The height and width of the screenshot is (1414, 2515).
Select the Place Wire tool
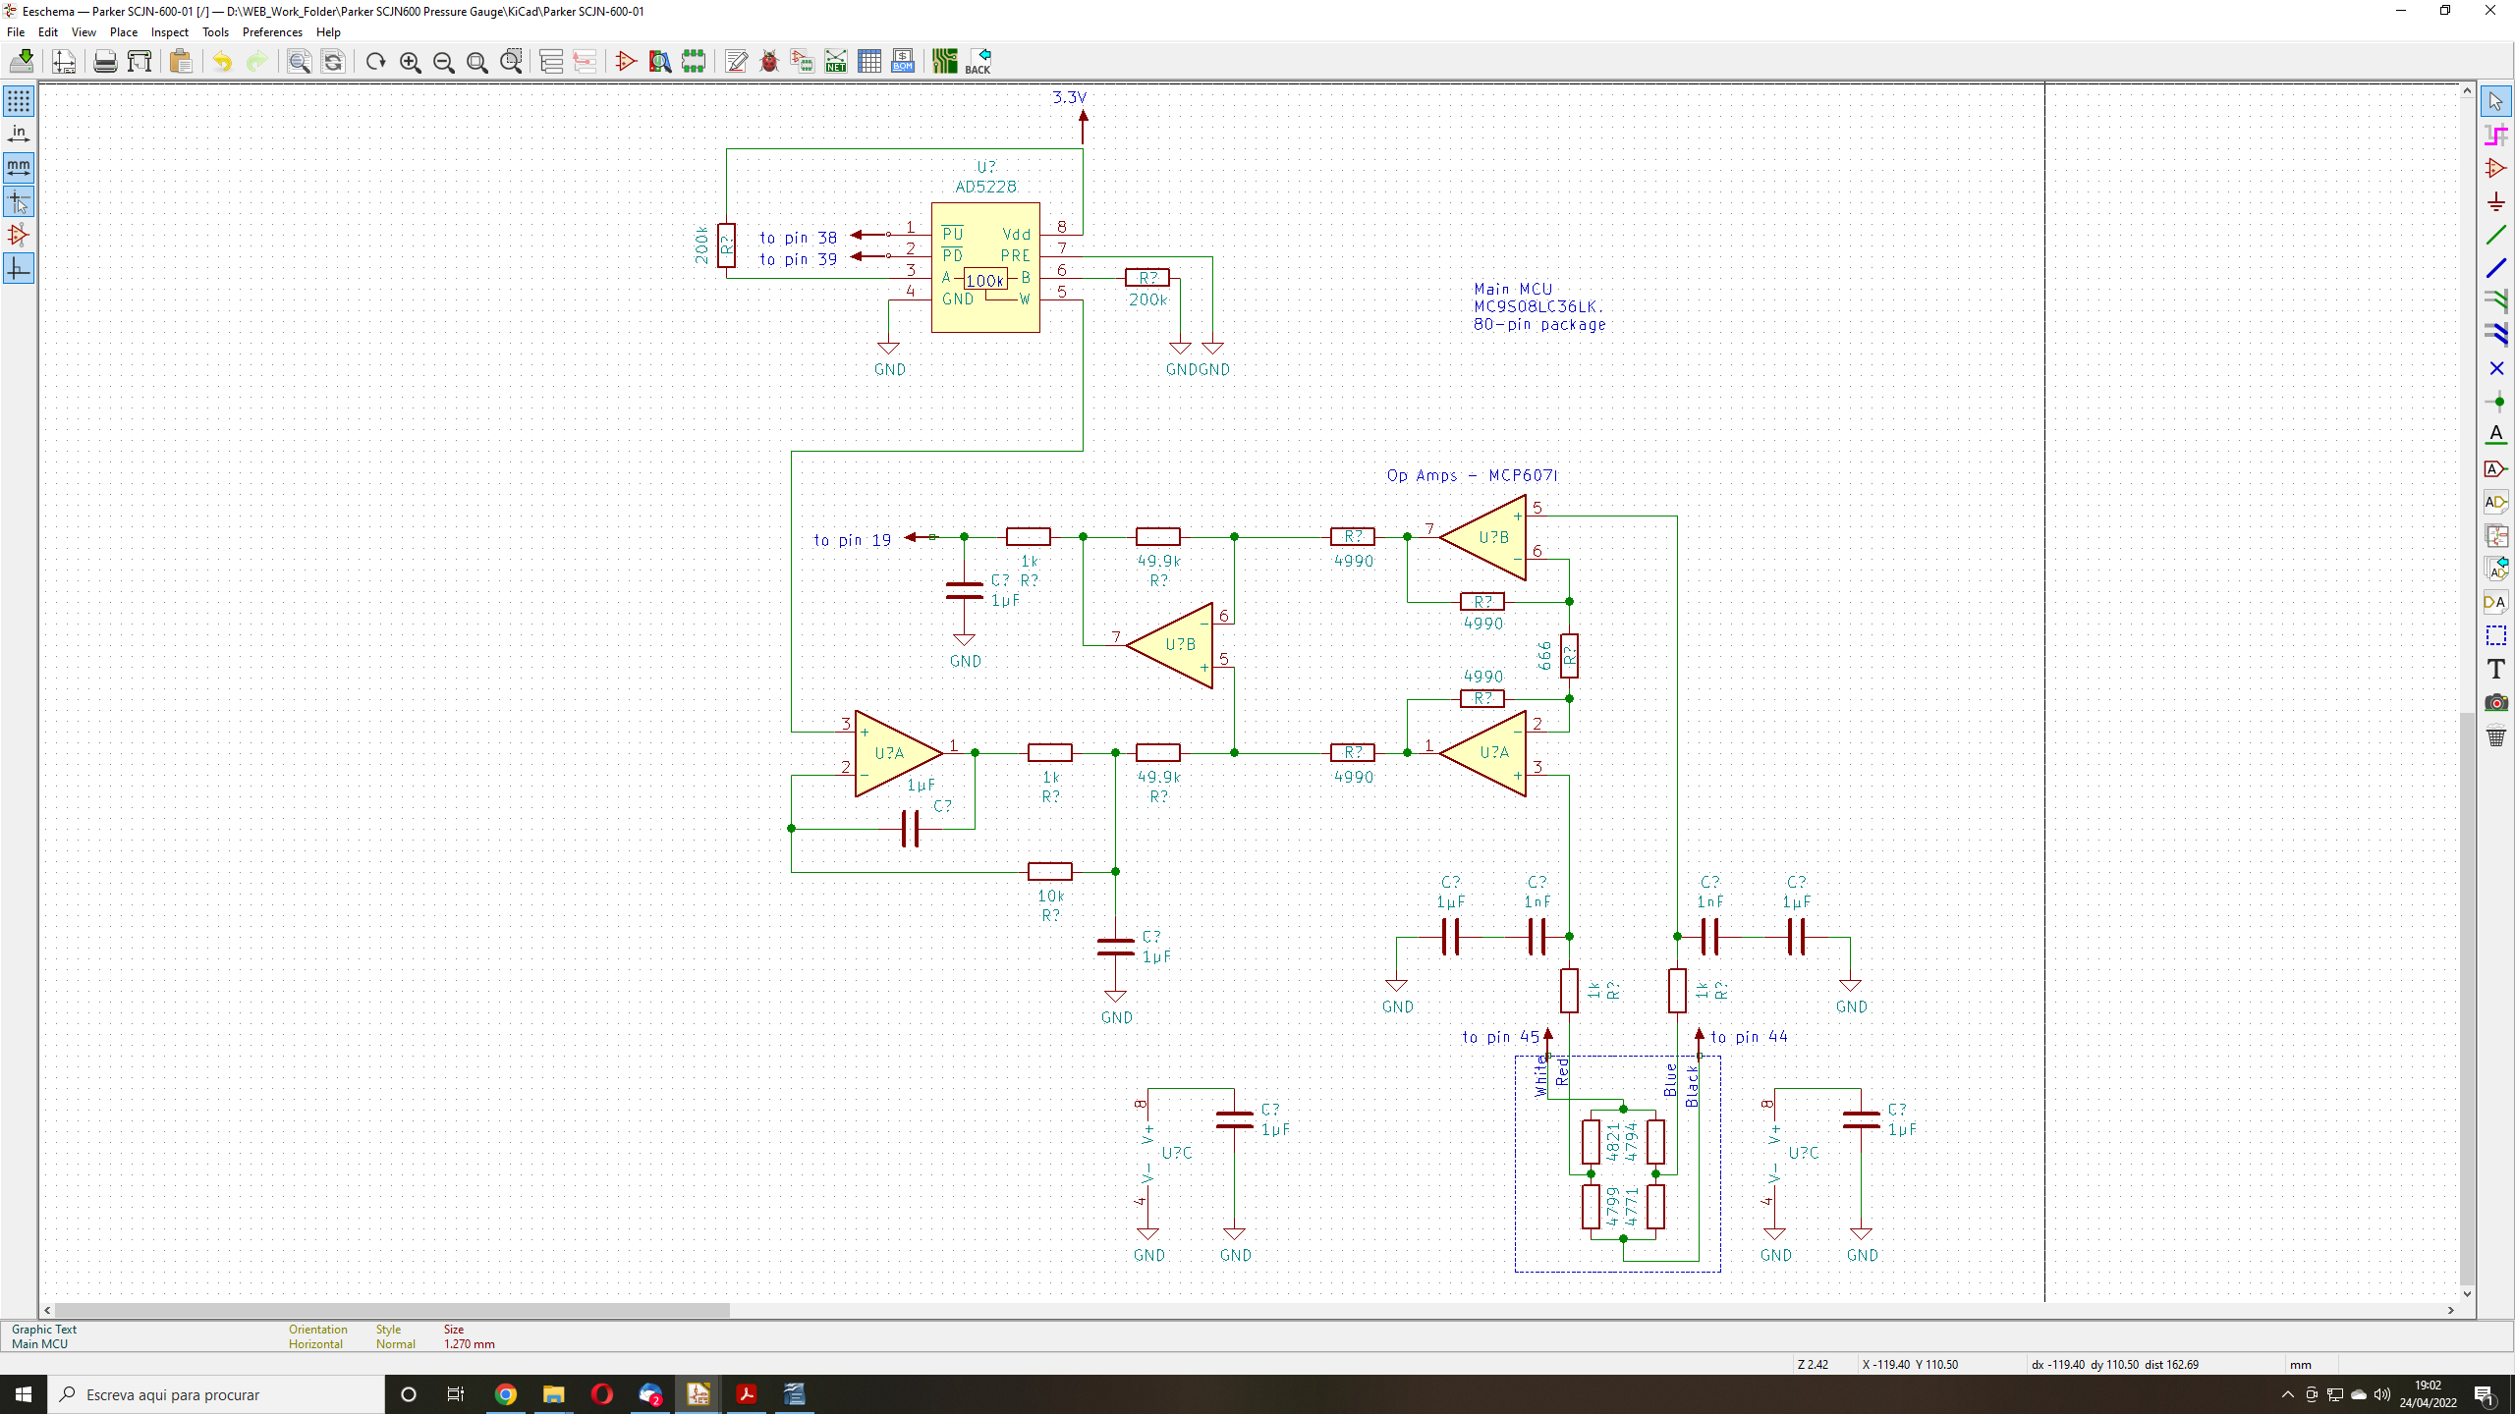2496,235
